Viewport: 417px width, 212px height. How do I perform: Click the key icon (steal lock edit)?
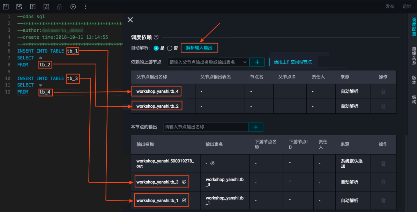coord(46,6)
